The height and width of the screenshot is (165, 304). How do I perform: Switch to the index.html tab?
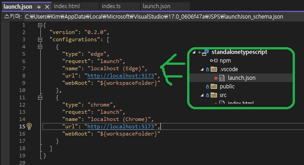coord(67,6)
